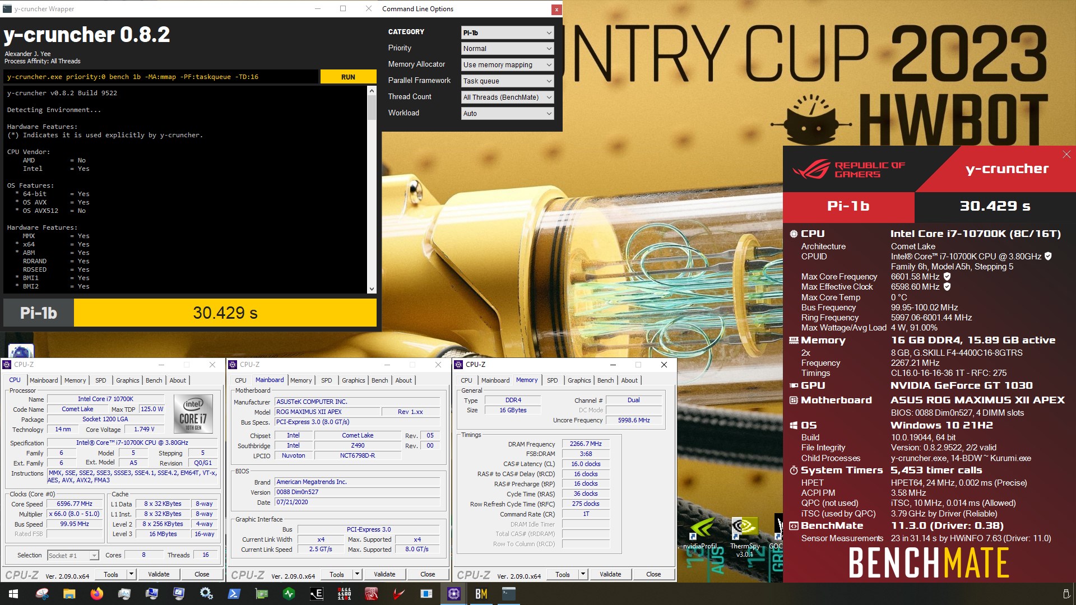The width and height of the screenshot is (1076, 605).
Task: Select the Core Speed value 6596.77 MHz
Action: click(x=75, y=504)
